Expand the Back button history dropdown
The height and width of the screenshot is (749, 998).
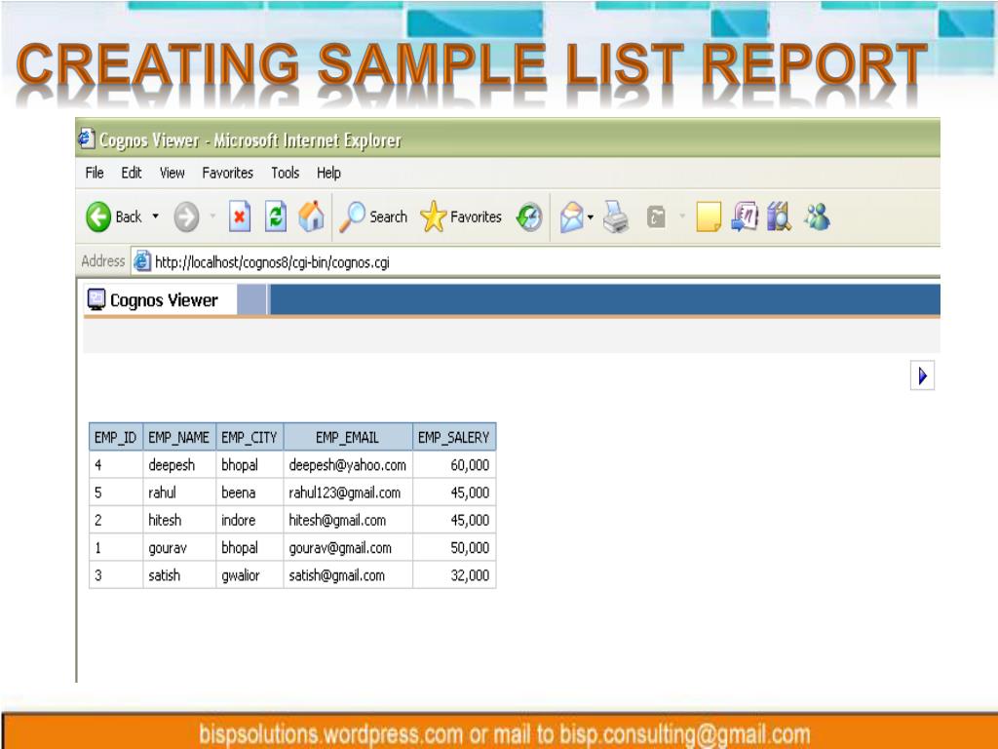(x=155, y=217)
